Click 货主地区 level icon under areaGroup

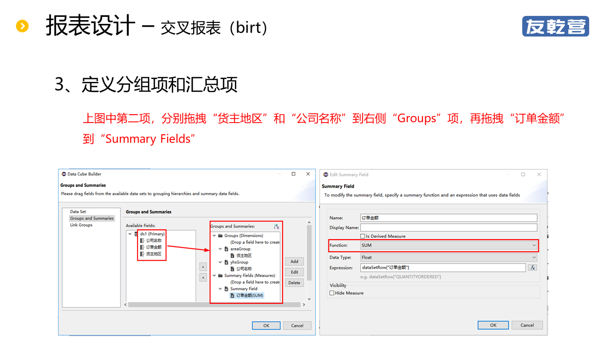point(233,256)
